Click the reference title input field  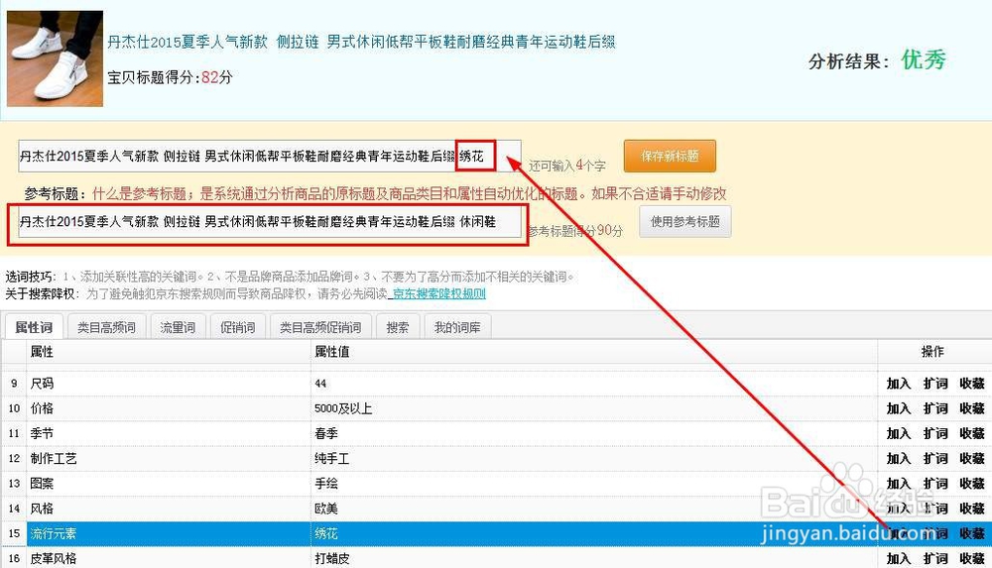point(270,222)
